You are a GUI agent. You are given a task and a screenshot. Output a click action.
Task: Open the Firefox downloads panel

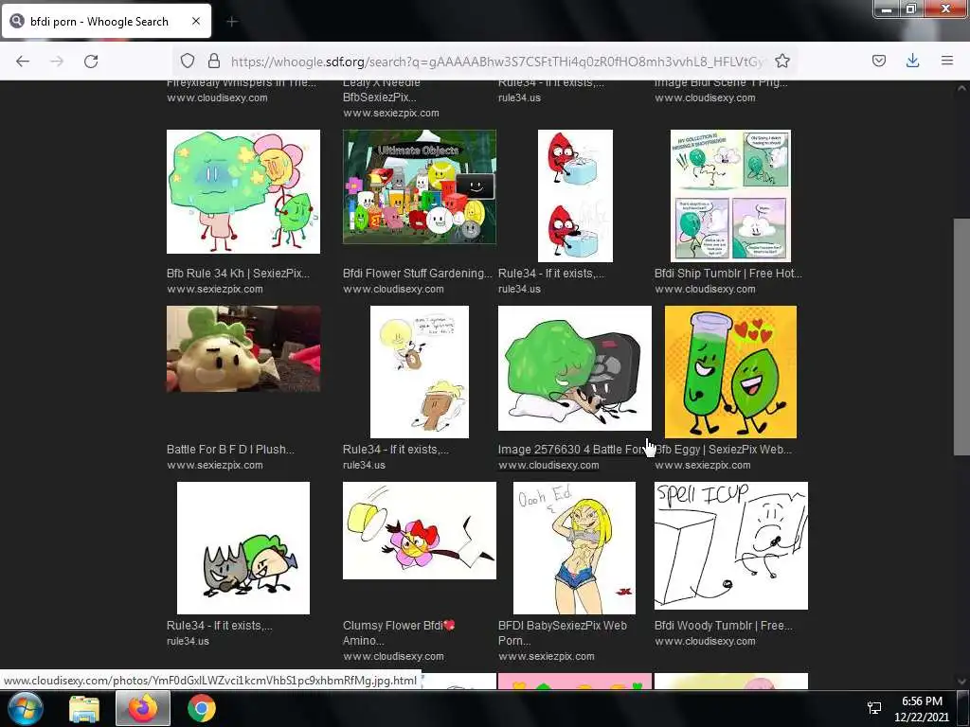click(912, 61)
